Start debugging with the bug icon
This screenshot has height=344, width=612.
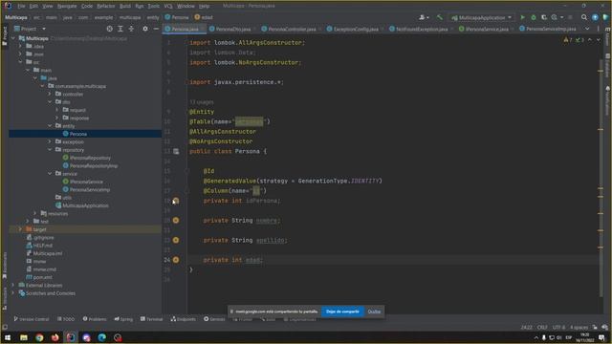click(534, 17)
